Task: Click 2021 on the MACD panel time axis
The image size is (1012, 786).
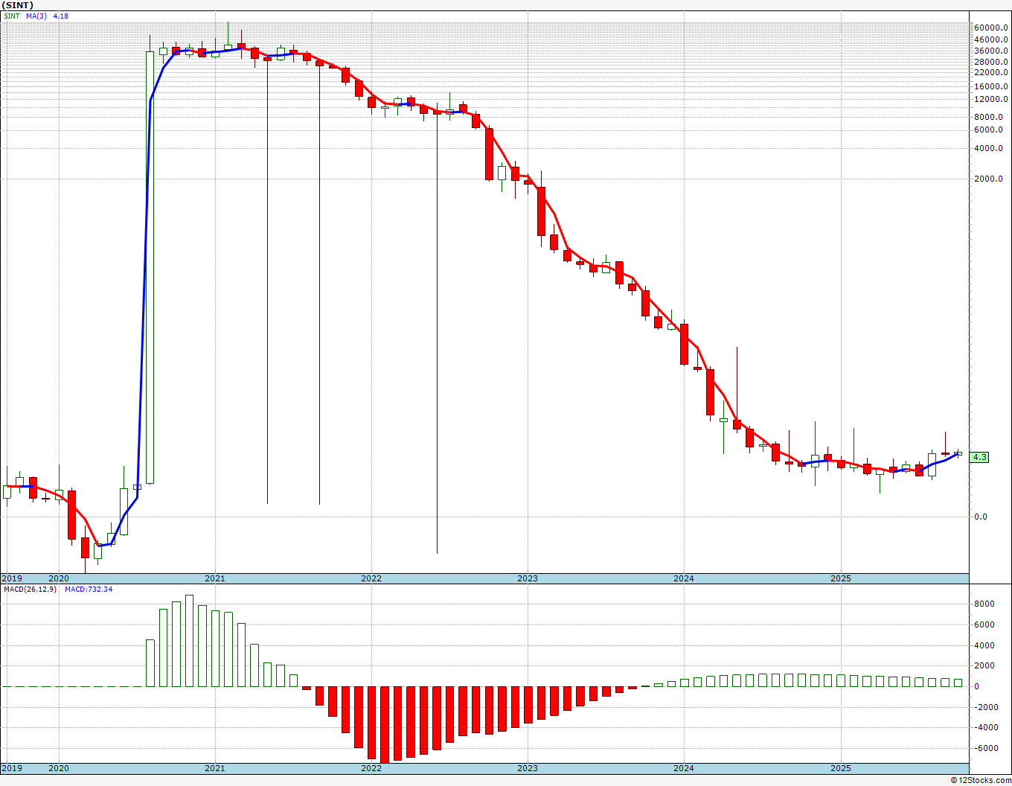Action: click(x=215, y=767)
